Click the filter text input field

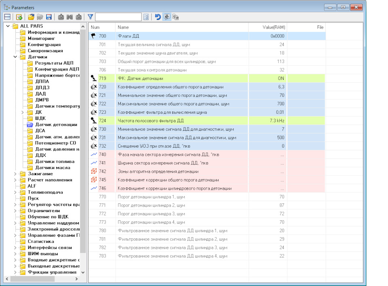click(x=118, y=17)
